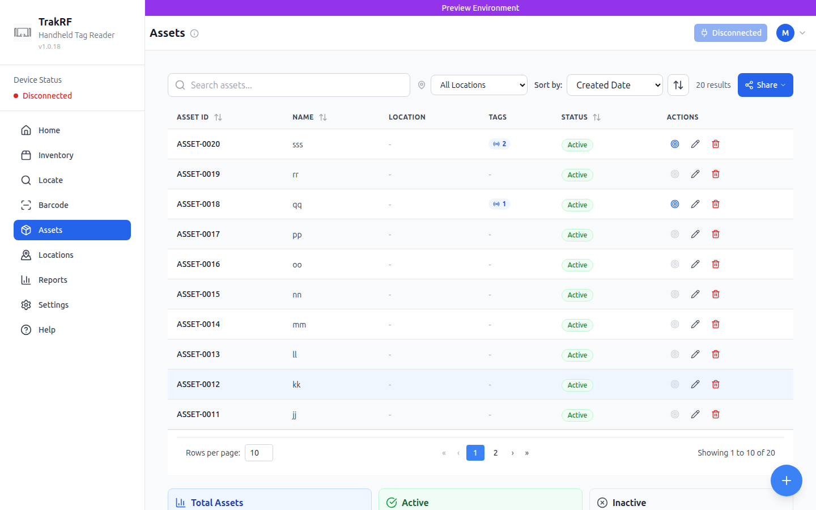The height and width of the screenshot is (510, 816).
Task: Delete ASSET-0011 via the trash icon
Action: 715,414
